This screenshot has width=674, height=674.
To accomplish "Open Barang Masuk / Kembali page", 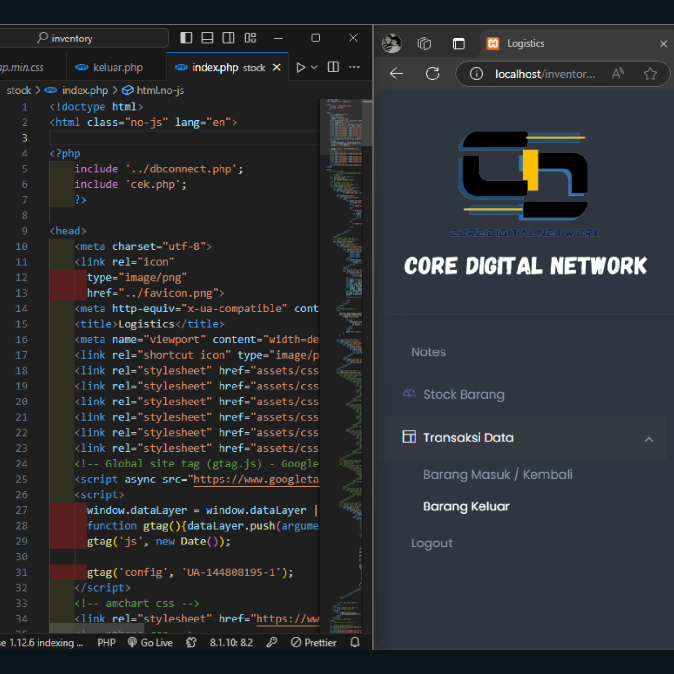I will click(498, 475).
